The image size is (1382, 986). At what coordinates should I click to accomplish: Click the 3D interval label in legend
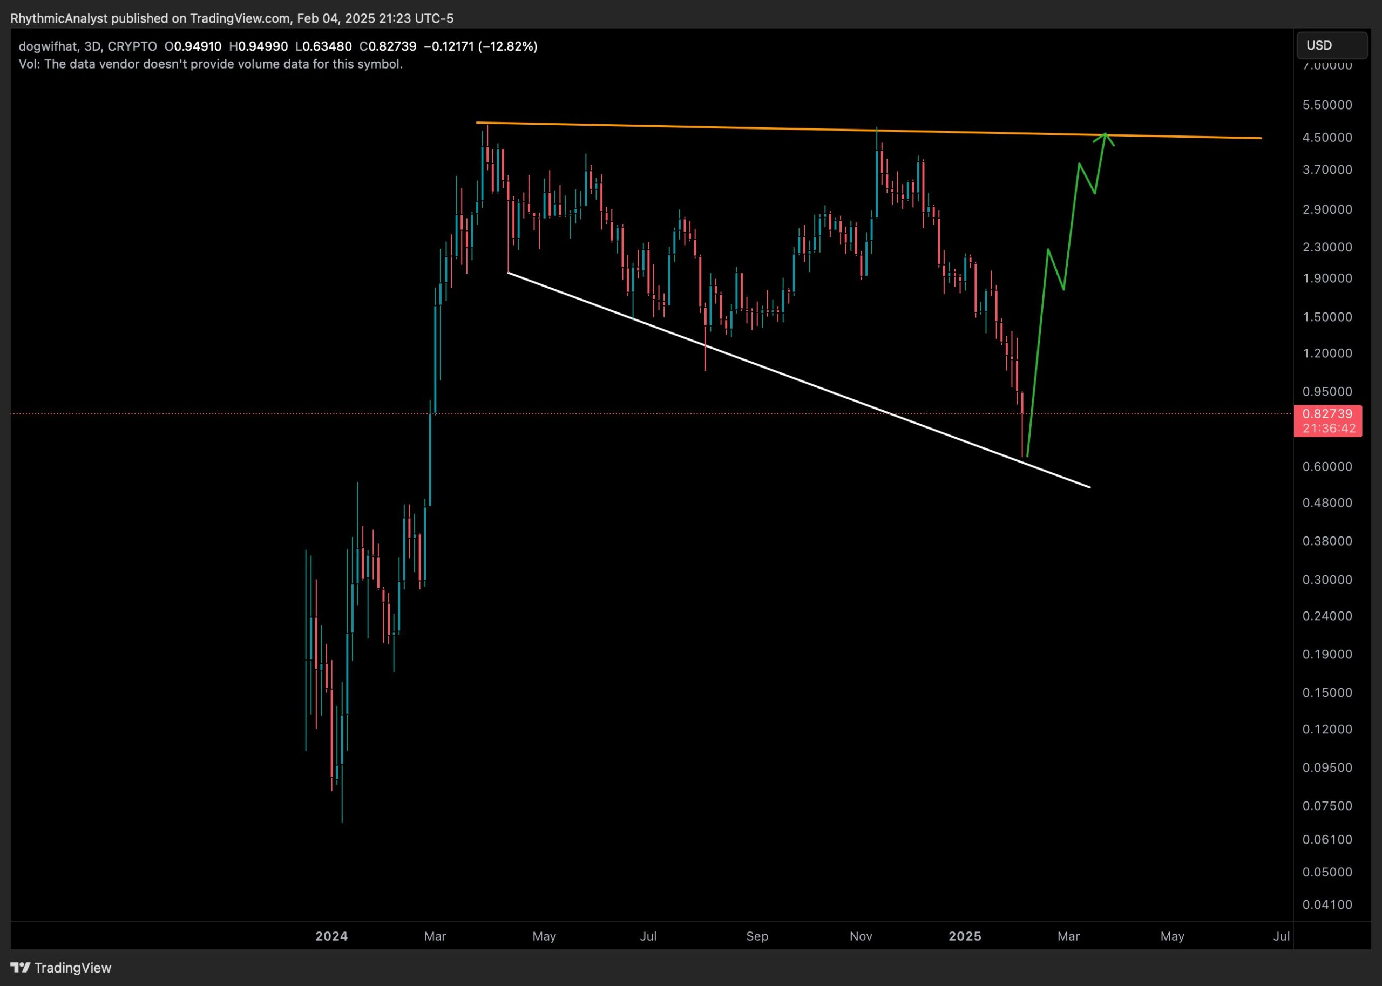92,46
